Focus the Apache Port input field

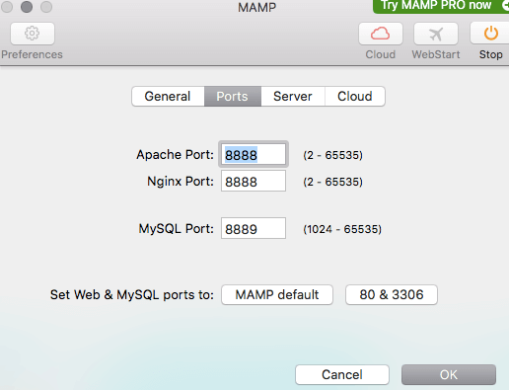click(x=254, y=154)
